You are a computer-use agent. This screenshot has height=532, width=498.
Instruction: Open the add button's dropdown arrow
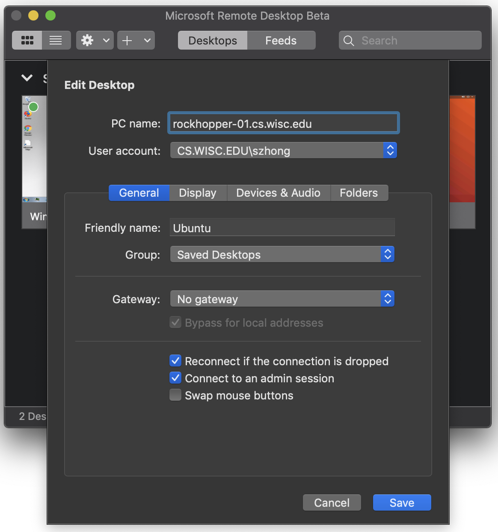pyautogui.click(x=147, y=41)
